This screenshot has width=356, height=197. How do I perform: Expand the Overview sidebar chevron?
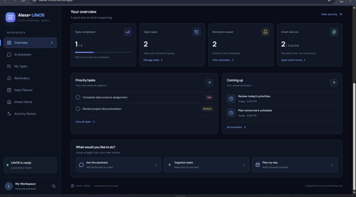(52, 43)
